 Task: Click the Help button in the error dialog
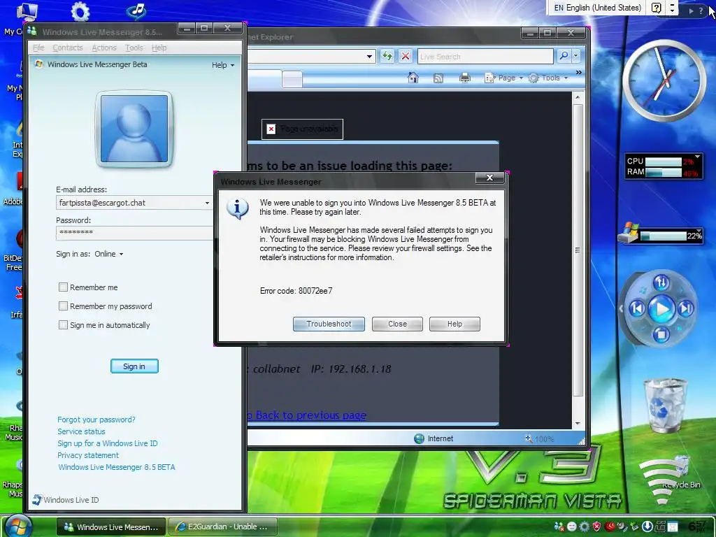(x=454, y=324)
